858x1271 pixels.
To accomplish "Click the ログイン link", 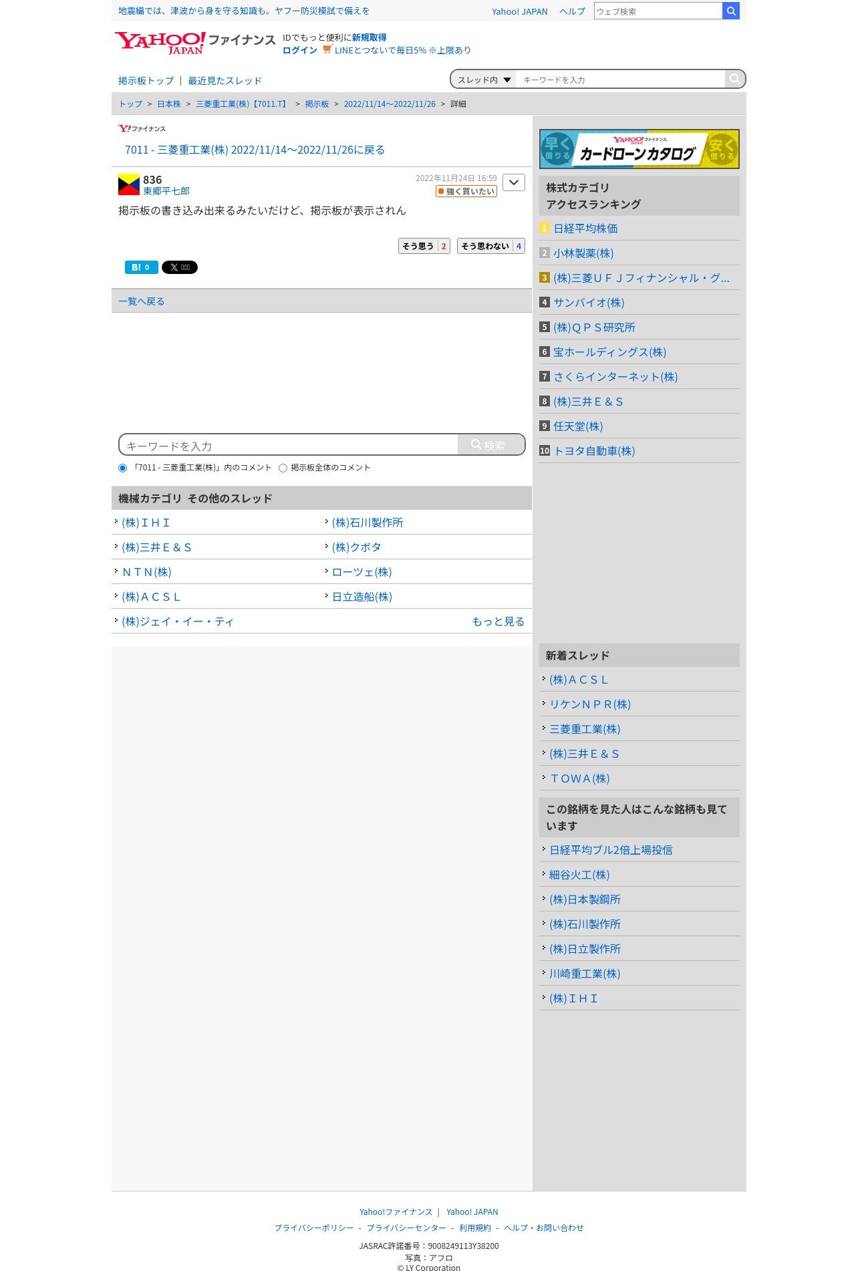I will coord(299,50).
